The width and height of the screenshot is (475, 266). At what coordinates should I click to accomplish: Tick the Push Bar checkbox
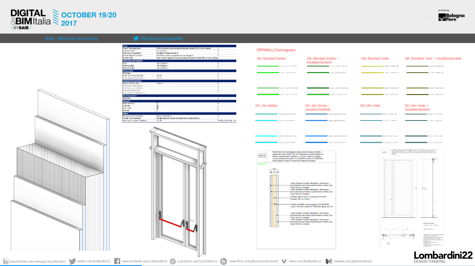(x=158, y=111)
